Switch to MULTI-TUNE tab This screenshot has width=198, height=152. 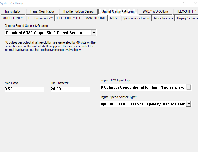coord(13,18)
